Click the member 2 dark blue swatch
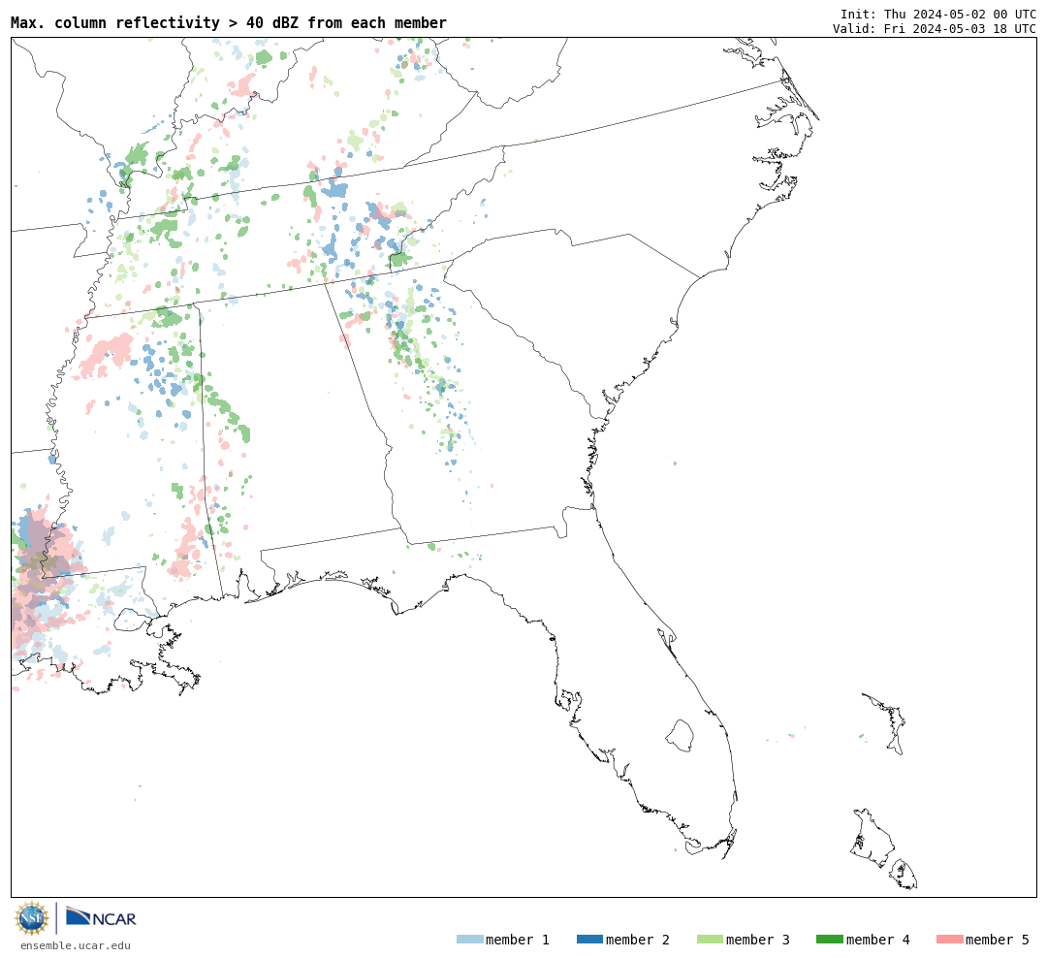1047x958 pixels. point(589,940)
